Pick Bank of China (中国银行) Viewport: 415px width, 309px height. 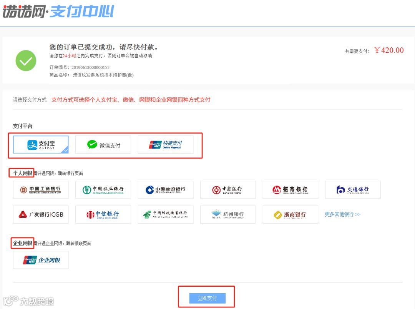228,190
